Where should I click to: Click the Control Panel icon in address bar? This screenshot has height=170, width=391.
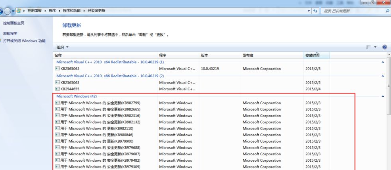[19, 11]
